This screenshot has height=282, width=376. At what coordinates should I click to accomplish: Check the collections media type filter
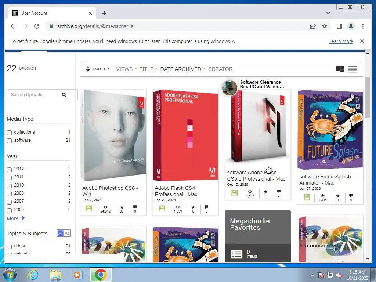click(9, 133)
